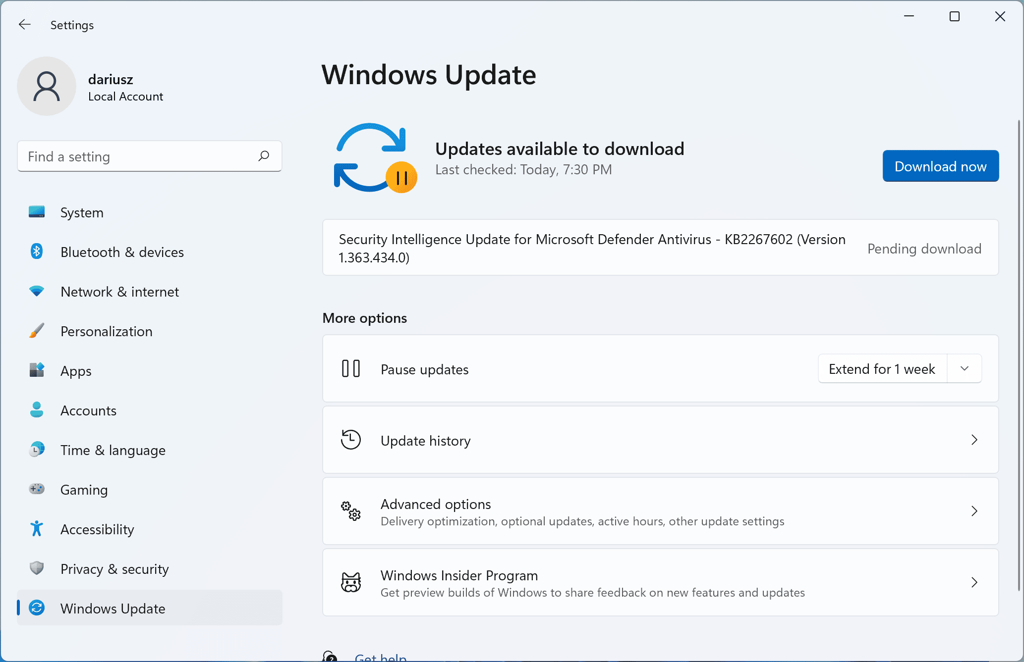Viewport: 1024px width, 662px height.
Task: Click the Pause updates label
Action: coord(425,370)
